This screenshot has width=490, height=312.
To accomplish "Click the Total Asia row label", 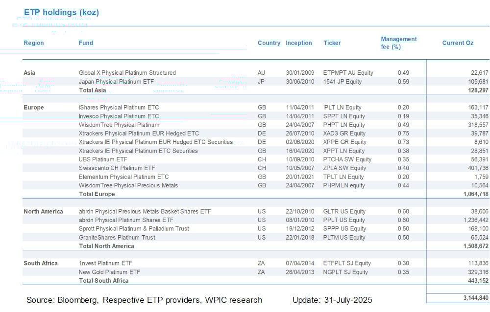I will tap(93, 90).
